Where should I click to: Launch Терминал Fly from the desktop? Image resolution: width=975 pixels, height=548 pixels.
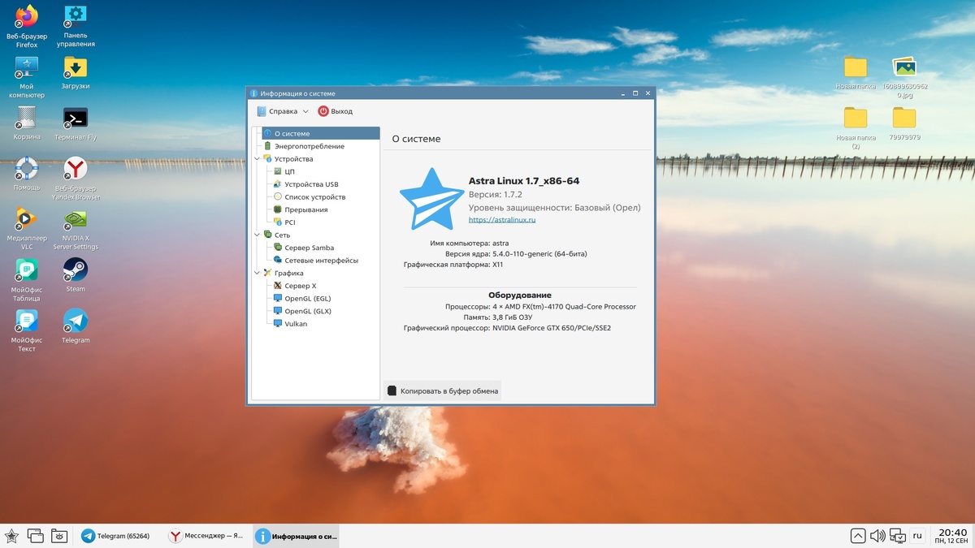[76, 119]
